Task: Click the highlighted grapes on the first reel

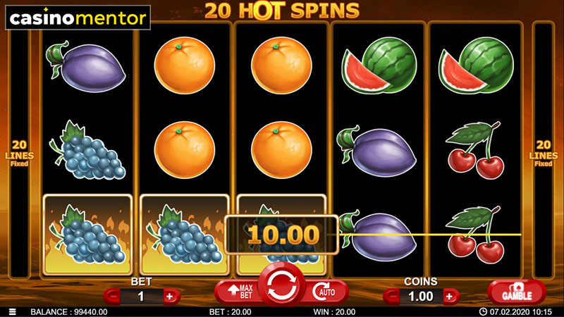Action: (87, 235)
